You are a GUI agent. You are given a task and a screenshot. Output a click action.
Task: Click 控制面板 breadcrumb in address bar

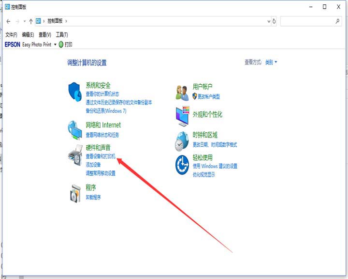(55, 21)
